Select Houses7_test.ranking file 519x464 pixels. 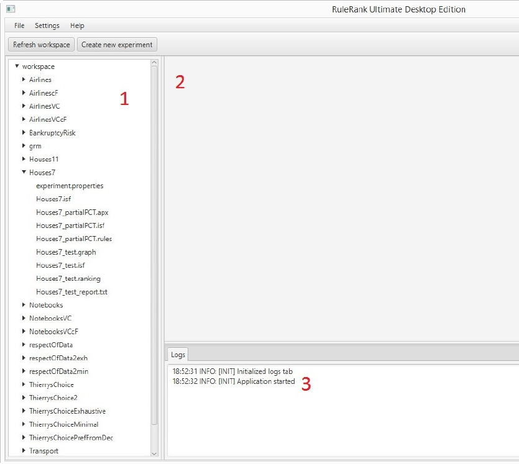tap(68, 278)
